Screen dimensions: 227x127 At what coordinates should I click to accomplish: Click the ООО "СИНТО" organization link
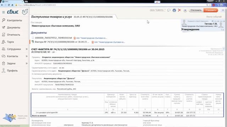tap(157, 10)
